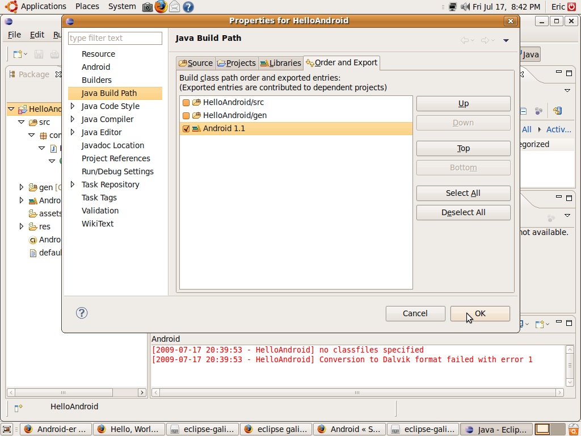The height and width of the screenshot is (436, 581).
Task: Focus the type filter text field
Action: tap(115, 38)
